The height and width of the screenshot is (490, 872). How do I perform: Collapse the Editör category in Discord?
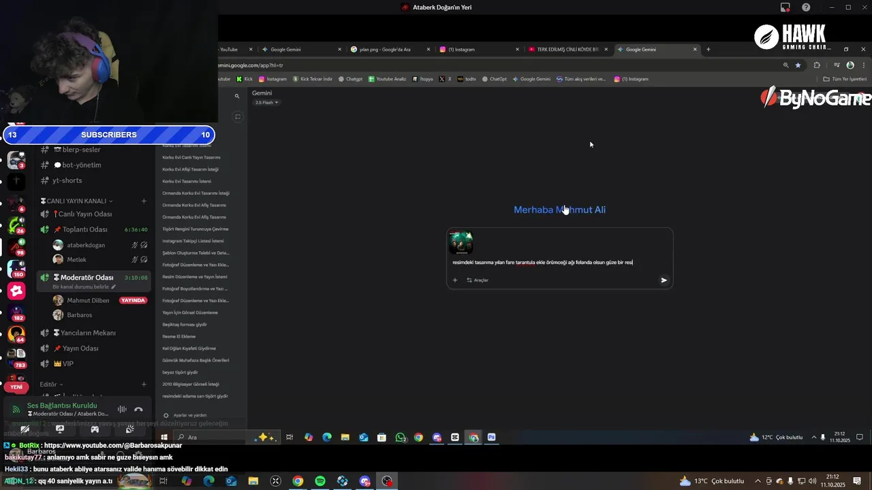tap(51, 385)
